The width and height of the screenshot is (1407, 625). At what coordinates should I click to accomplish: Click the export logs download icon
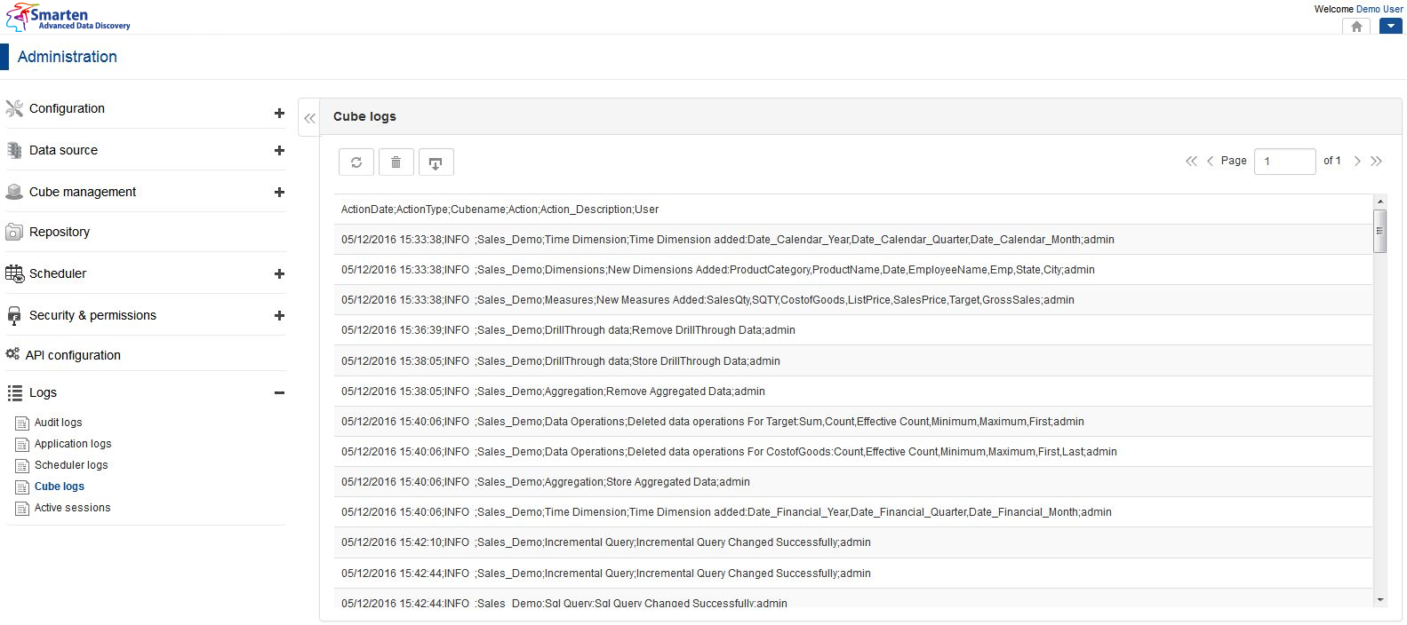coord(436,162)
